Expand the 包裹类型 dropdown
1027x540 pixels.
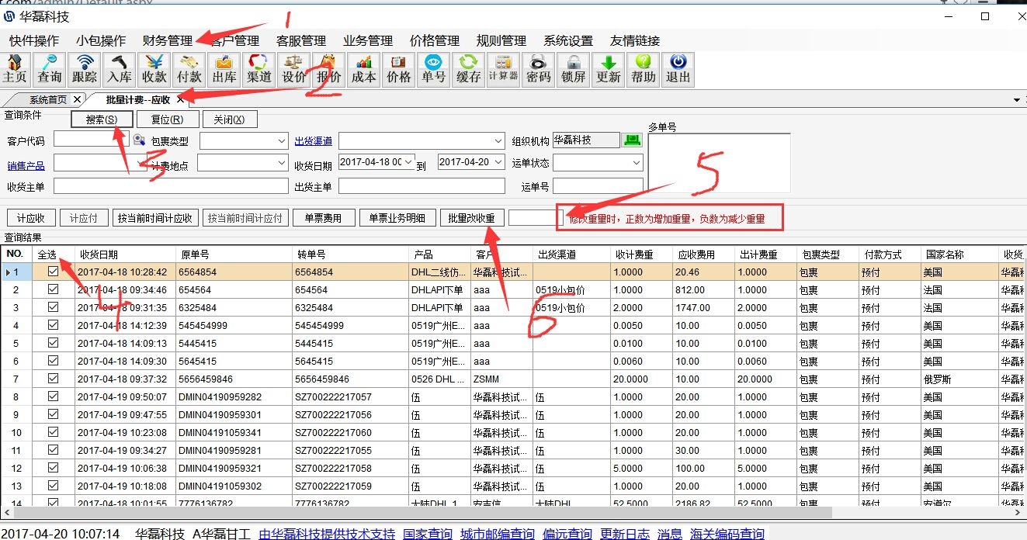[x=281, y=141]
